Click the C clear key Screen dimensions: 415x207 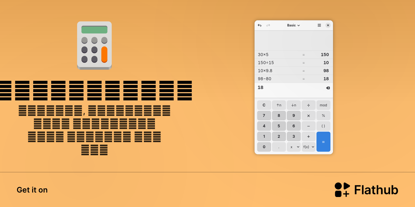tap(264, 105)
